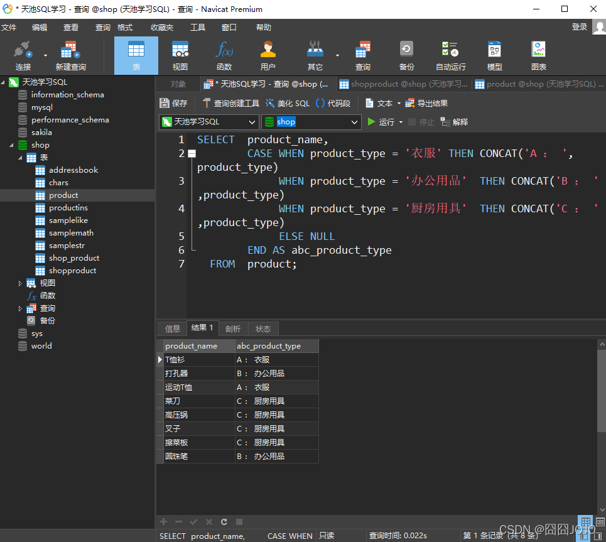Expand the 查询 (Queries) tree node

coord(21,308)
